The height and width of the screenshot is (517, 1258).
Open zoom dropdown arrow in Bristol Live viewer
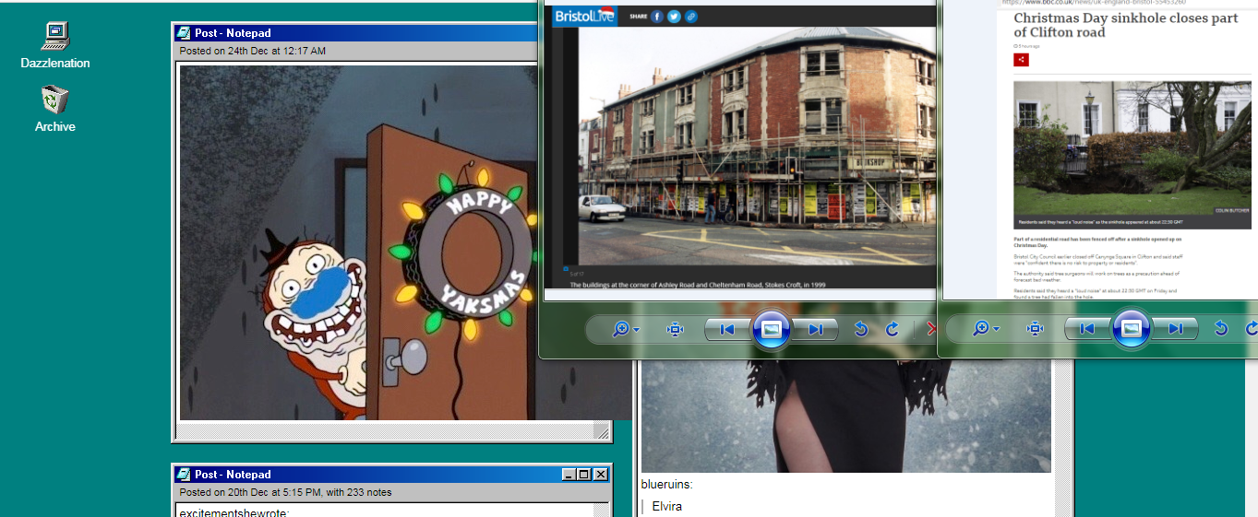(x=637, y=330)
